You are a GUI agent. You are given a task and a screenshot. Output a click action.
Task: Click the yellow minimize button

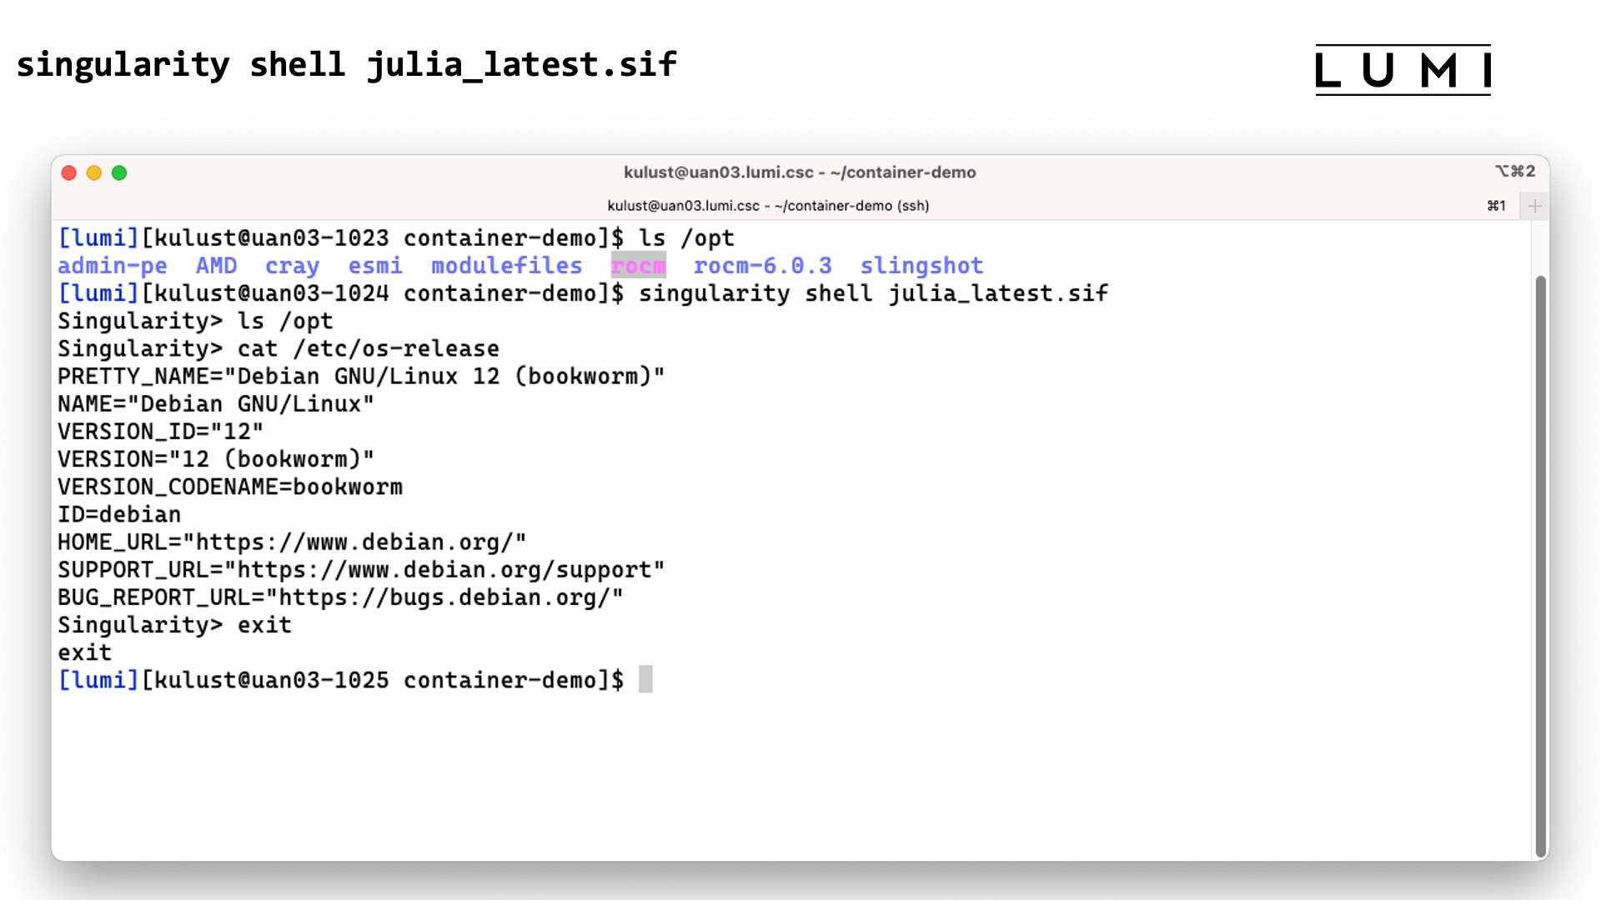tap(93, 173)
